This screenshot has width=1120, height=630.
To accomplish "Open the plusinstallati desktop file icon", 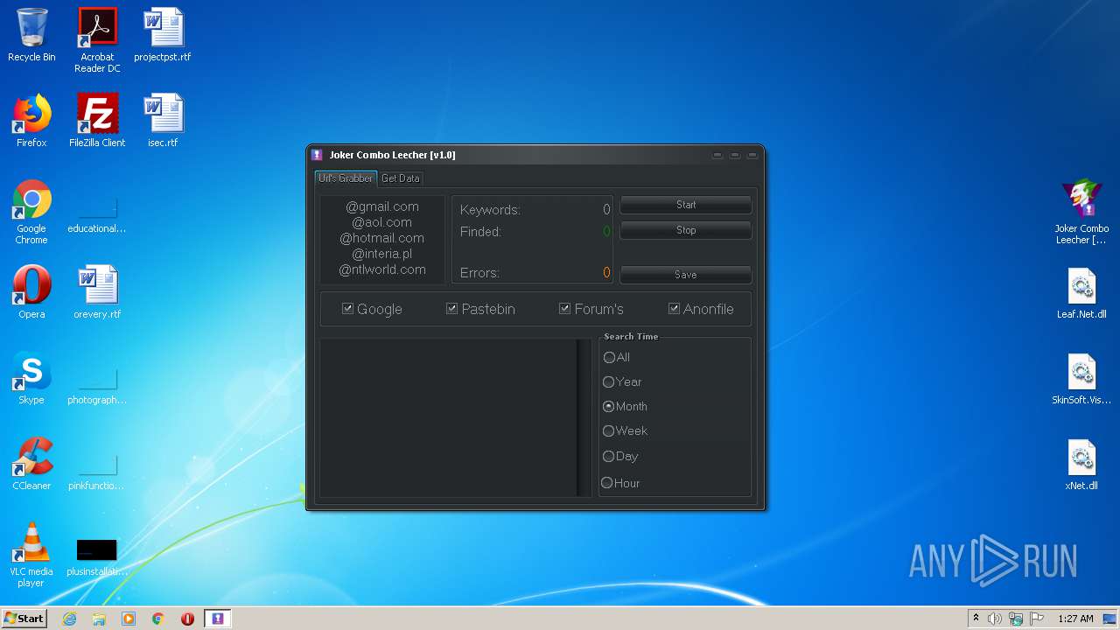I will click(97, 557).
